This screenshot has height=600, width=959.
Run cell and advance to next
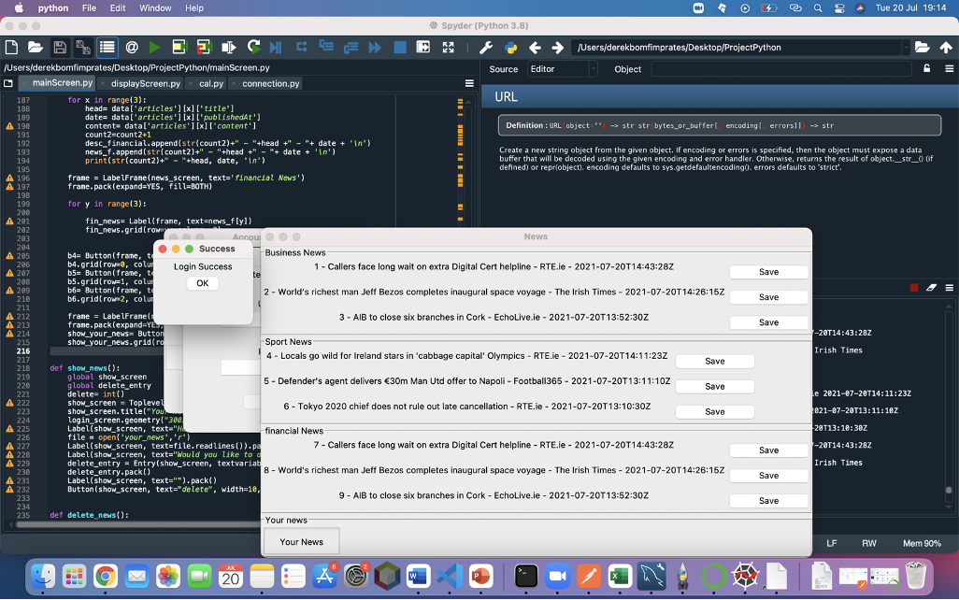pyautogui.click(x=204, y=47)
